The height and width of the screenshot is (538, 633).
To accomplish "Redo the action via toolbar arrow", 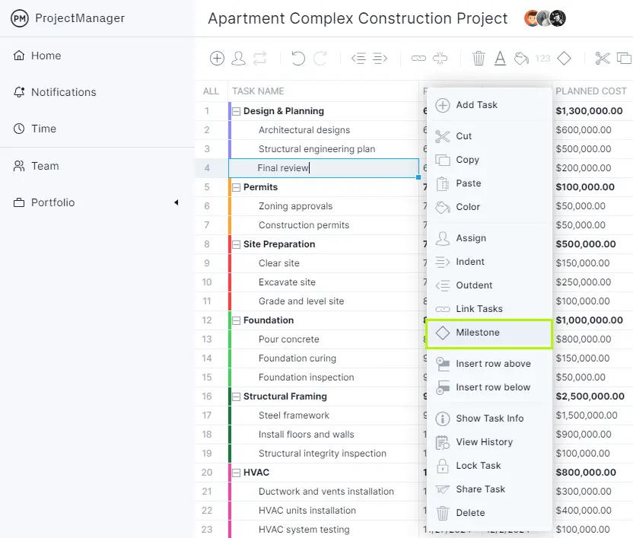I will click(320, 59).
